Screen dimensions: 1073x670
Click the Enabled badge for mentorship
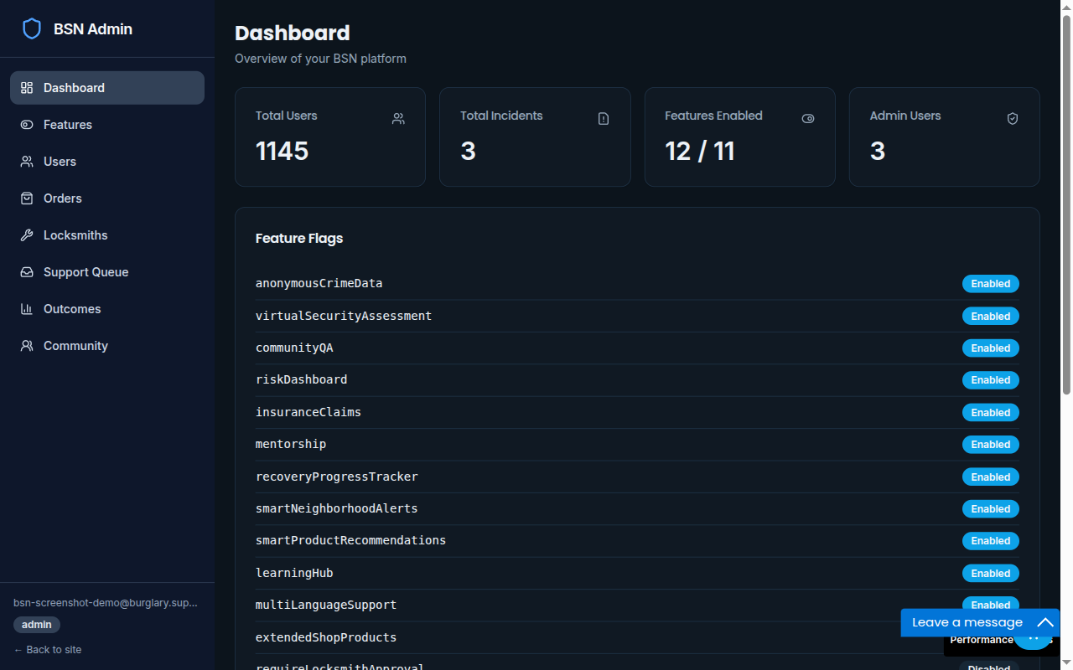[x=991, y=445]
